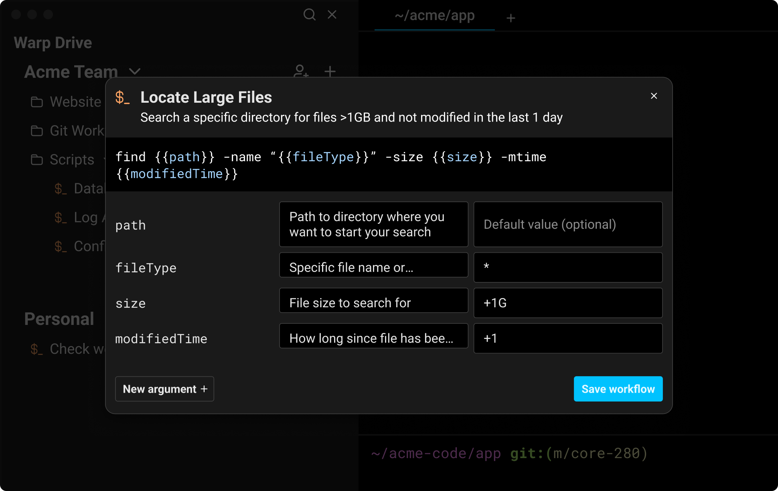Click the invite team member icon
This screenshot has width=778, height=491.
click(300, 71)
